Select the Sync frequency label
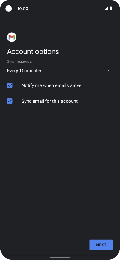Screen dimensions: 120x260 click(x=20, y=61)
